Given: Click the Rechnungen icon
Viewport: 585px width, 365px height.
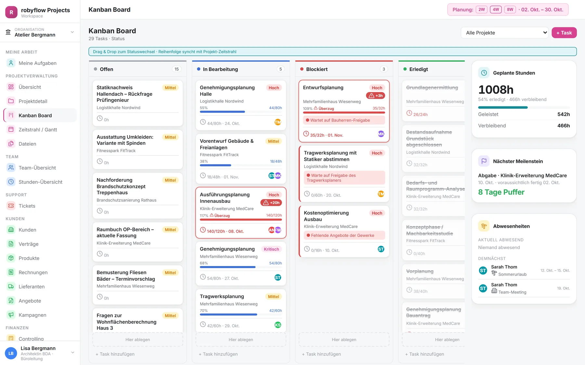Looking at the screenshot, I should coord(11,272).
